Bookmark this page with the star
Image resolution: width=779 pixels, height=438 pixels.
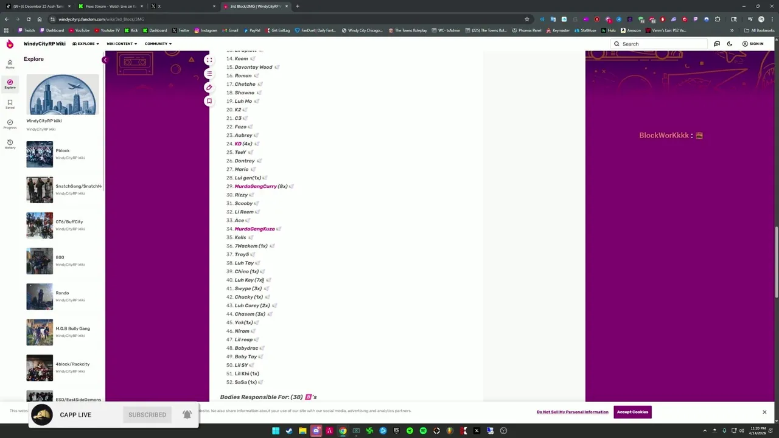(527, 19)
